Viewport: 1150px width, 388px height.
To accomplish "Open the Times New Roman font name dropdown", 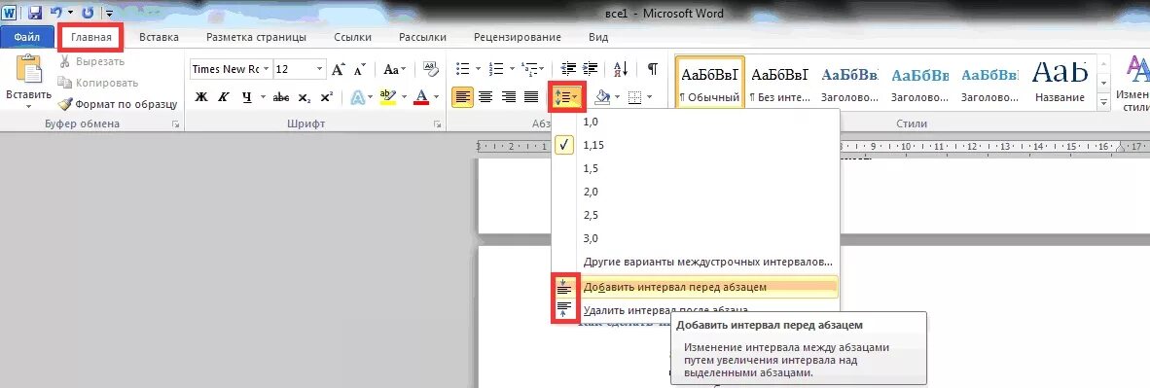I will point(266,70).
